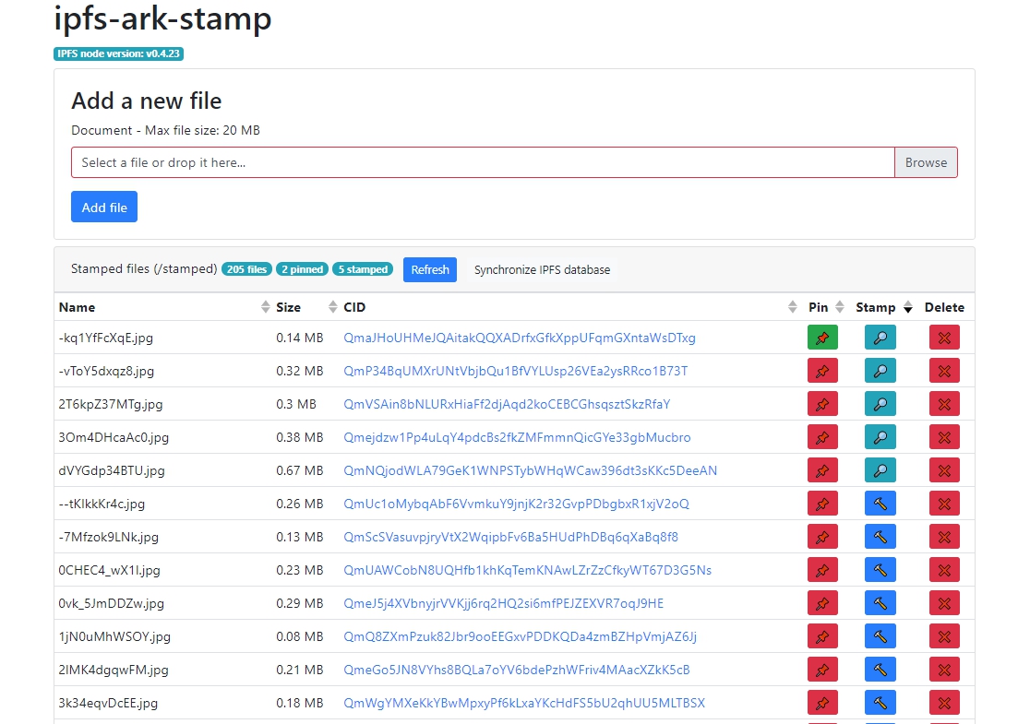Remove 2T6kpZ37MTg.jpg with its delete icon
Viewport: 1030px width, 724px height.
(944, 404)
